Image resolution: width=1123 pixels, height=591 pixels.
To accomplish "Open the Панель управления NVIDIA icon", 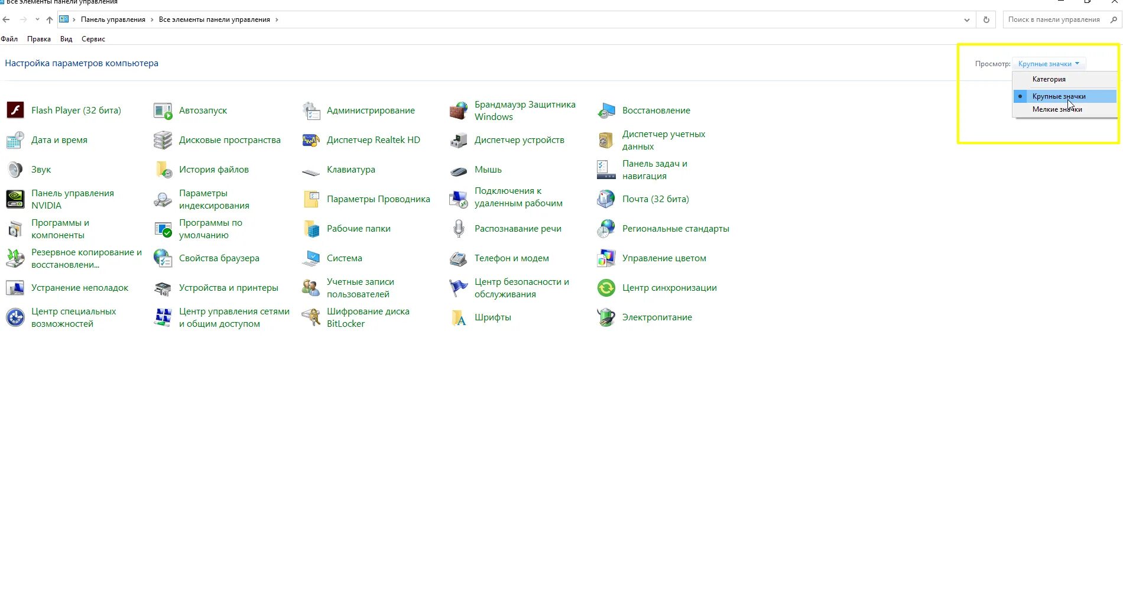I will point(15,199).
